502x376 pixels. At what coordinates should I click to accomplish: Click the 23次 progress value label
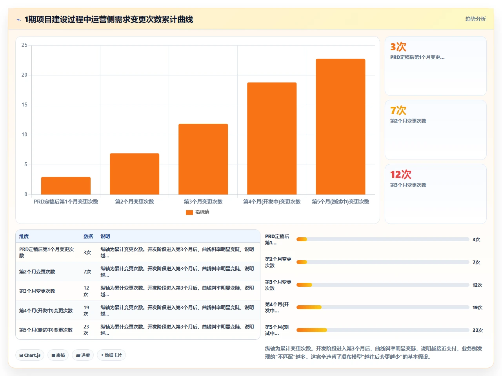coord(478,330)
